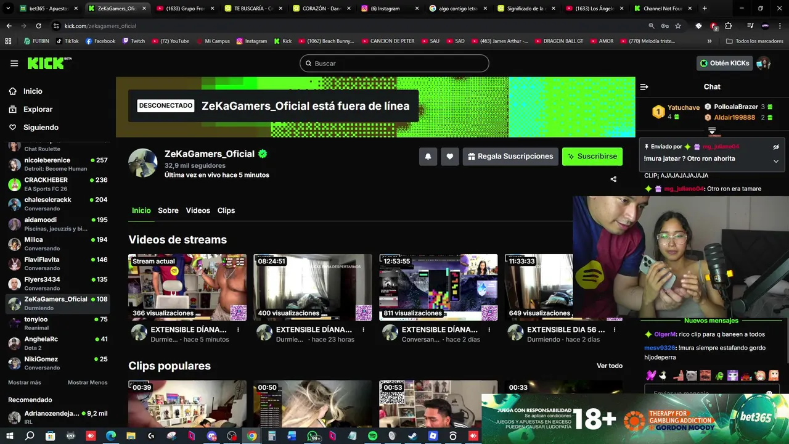Open File Explorer from the taskbar
The image size is (789, 444).
click(x=131, y=436)
